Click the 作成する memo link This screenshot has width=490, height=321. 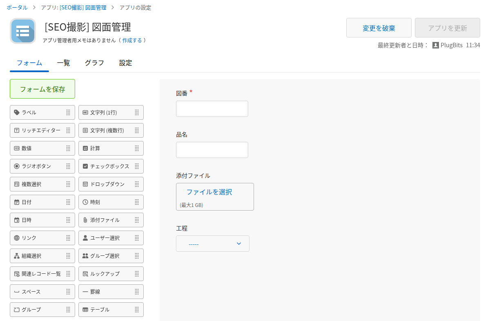tap(132, 40)
